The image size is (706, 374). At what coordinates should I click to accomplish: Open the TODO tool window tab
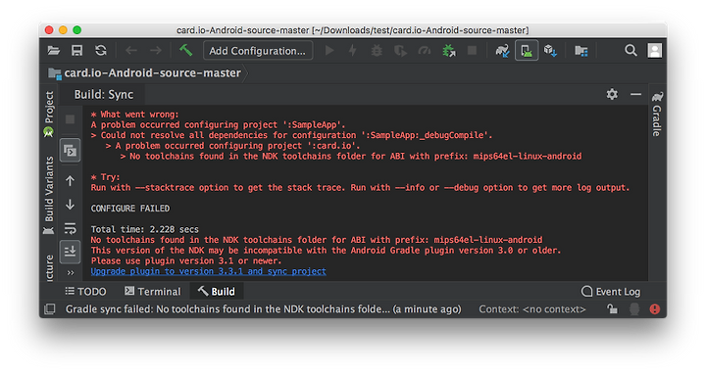pyautogui.click(x=86, y=292)
